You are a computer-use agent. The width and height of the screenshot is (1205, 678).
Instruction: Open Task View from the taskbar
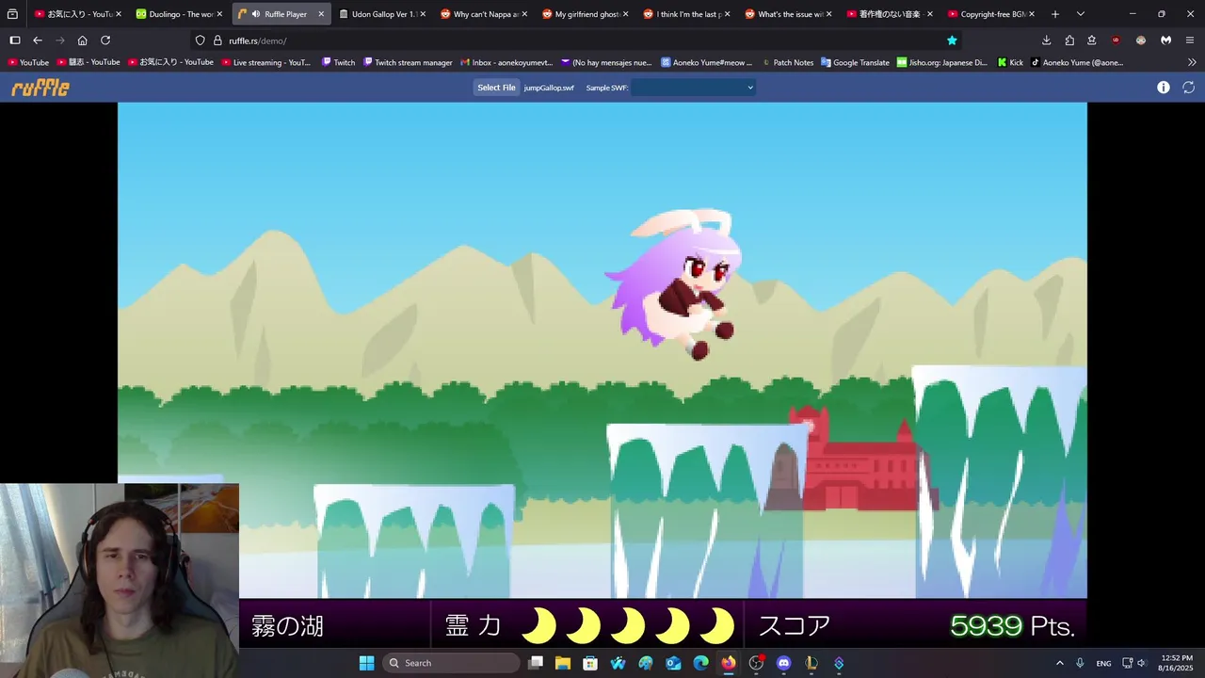[x=536, y=663]
